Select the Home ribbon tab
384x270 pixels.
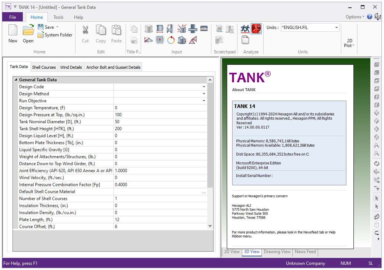coord(37,17)
